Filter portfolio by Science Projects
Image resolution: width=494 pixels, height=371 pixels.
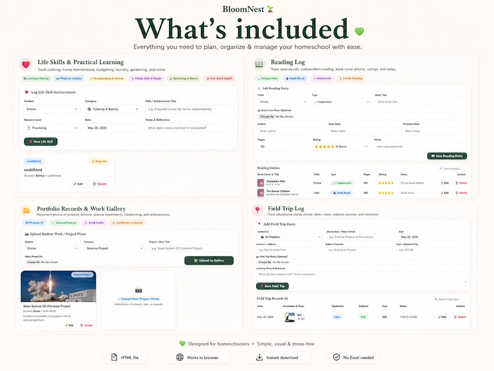point(64,223)
